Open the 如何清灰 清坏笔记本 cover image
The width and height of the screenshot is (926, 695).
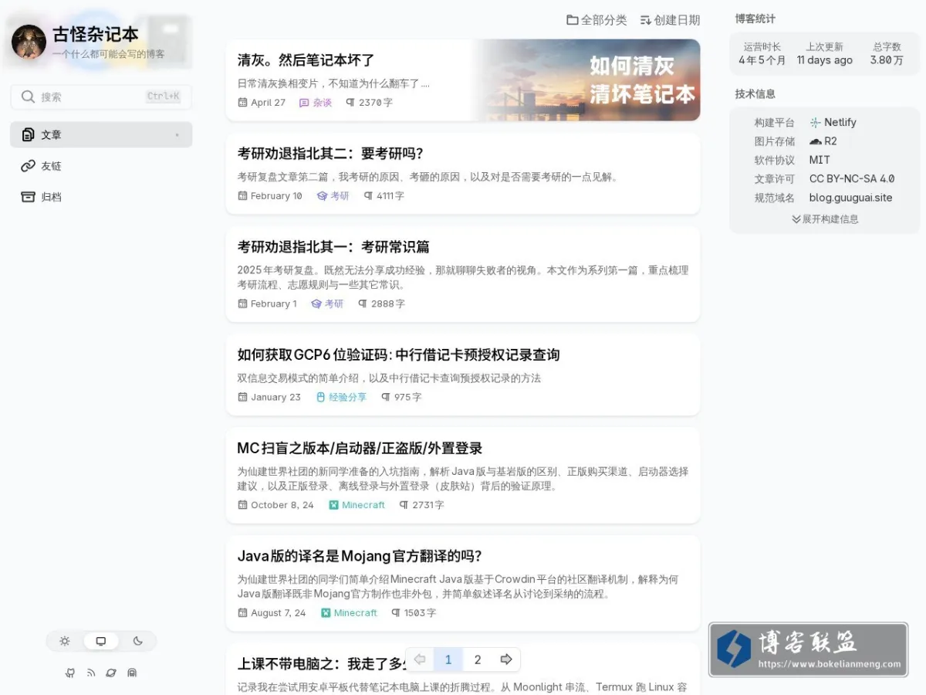click(588, 80)
